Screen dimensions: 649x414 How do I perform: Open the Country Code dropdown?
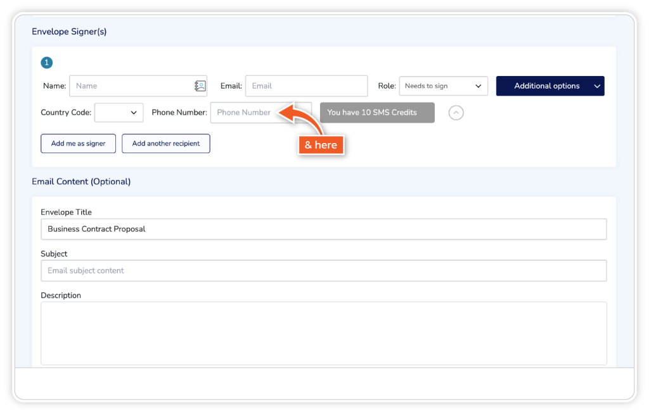coord(119,113)
